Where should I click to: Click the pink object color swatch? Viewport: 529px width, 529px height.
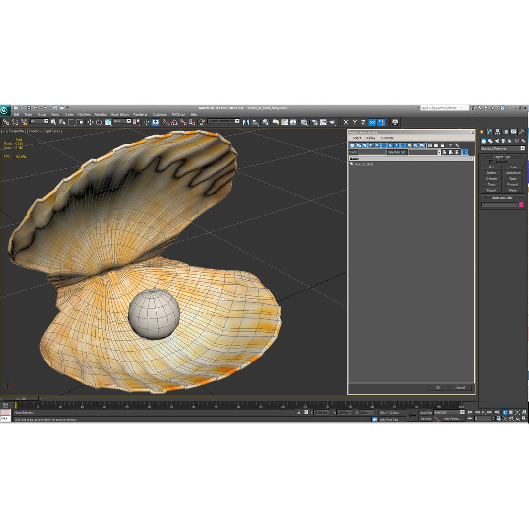(521, 205)
